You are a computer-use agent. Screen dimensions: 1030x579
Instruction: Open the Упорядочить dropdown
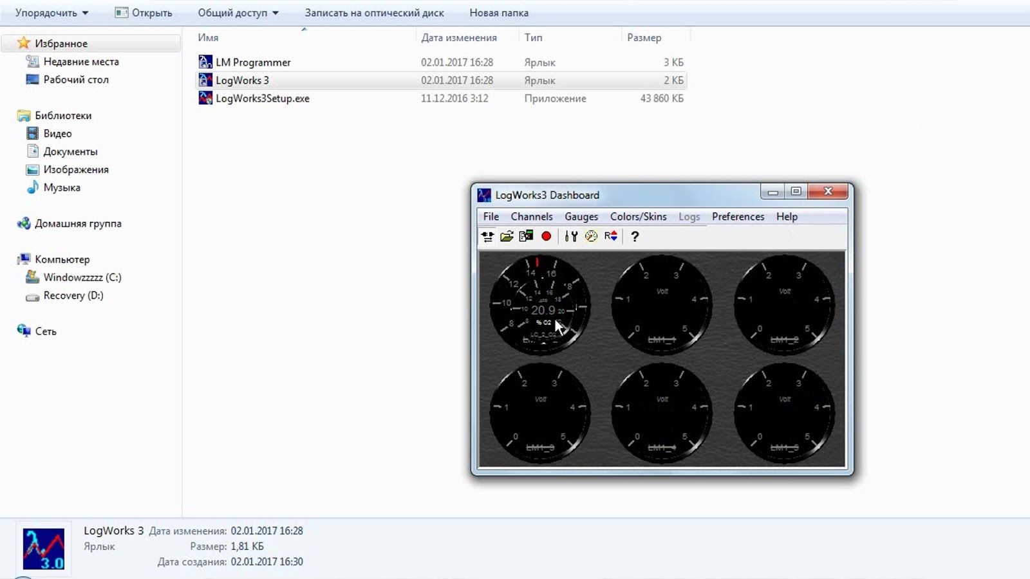click(52, 13)
